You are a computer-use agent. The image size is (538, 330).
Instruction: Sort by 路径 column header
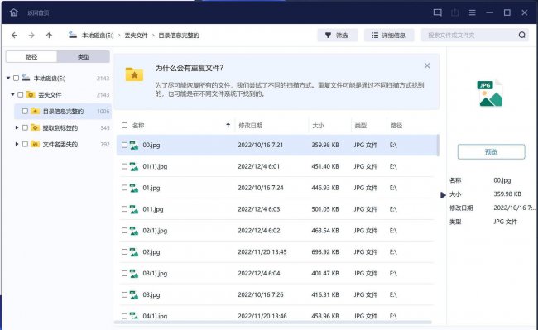tap(396, 126)
